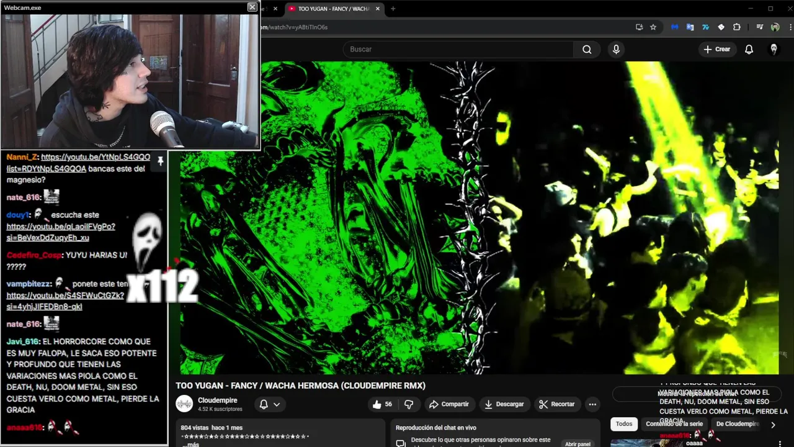Click the video player to pause
Screen dimensions: 794x447
479,217
